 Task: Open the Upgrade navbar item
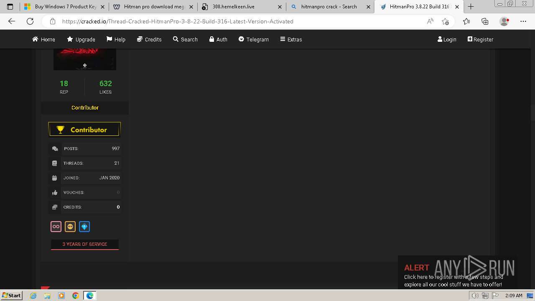(81, 39)
